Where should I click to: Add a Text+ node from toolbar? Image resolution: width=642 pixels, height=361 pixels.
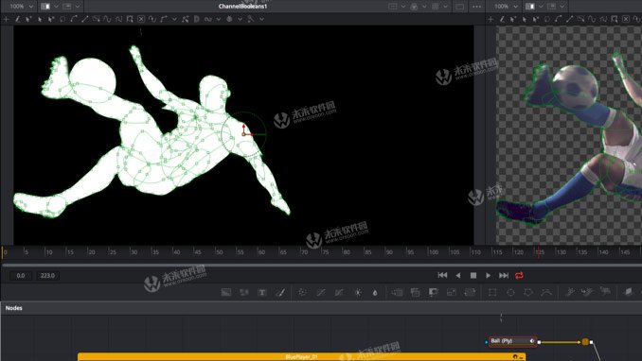click(262, 292)
